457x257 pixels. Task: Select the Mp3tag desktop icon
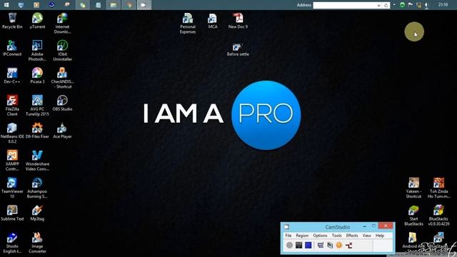pos(37,213)
